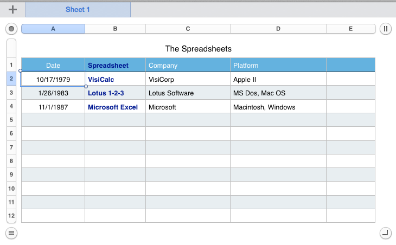The height and width of the screenshot is (245, 396).
Task: Select the Platform header cell
Action: (x=278, y=65)
